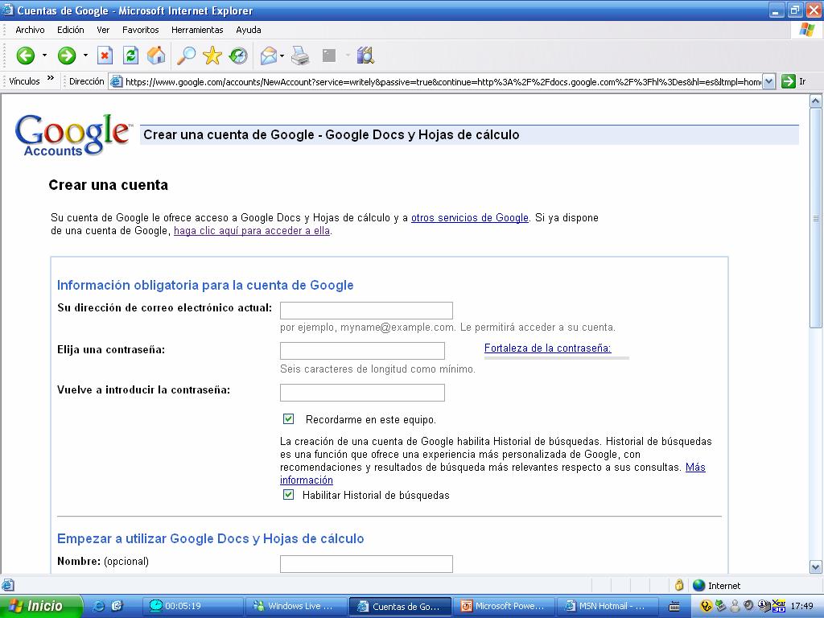Open the Archivo menu
This screenshot has height=618, width=824.
click(x=30, y=30)
